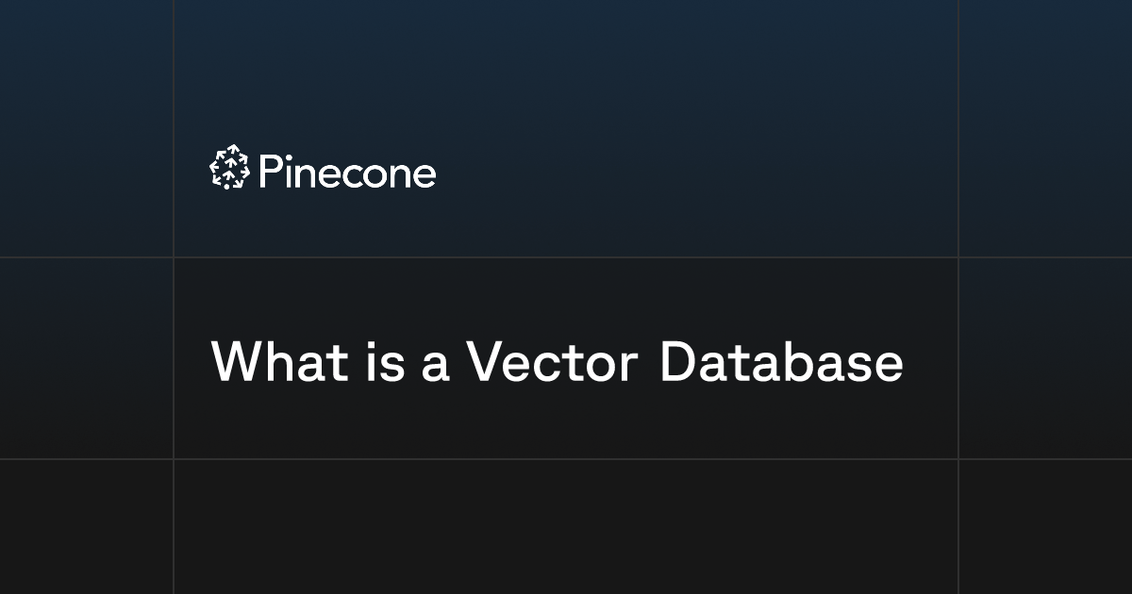Click the empty cell right of the title

1045,358
